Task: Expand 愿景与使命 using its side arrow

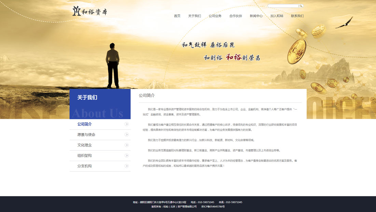Action: coord(127,134)
